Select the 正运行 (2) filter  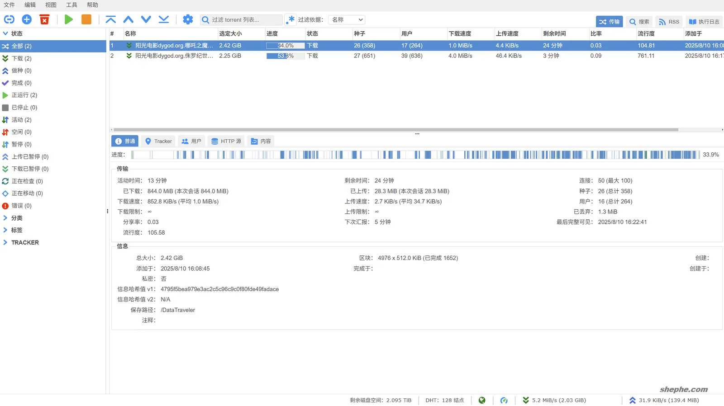point(53,95)
